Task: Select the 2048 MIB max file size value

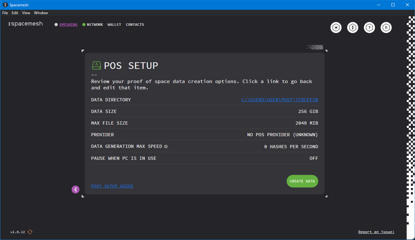Action: pos(307,123)
